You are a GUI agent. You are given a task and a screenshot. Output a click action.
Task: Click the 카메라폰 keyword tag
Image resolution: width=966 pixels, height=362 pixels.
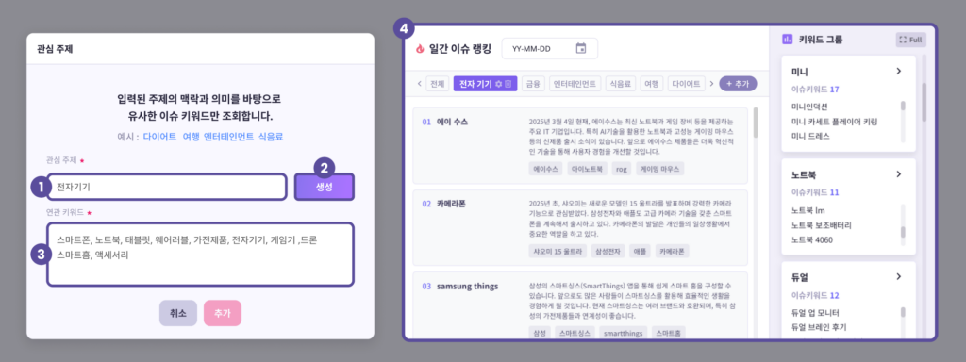pos(672,251)
